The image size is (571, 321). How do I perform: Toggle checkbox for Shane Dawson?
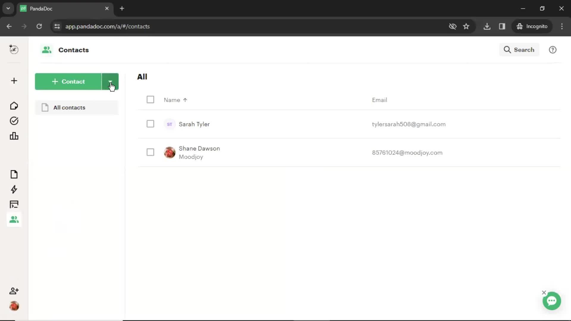point(150,152)
